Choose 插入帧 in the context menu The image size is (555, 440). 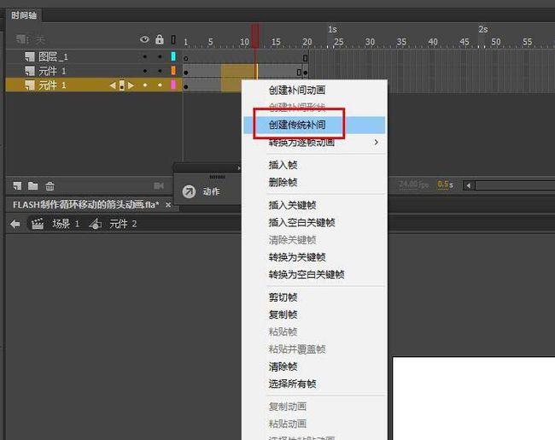[x=283, y=165]
